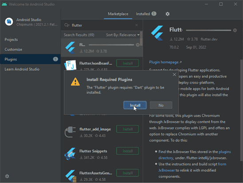Open plugin settings gear next to Installed
243x183 pixels.
click(168, 14)
